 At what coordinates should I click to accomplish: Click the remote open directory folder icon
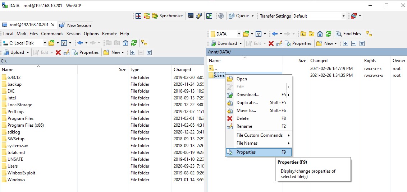pyautogui.click(x=246, y=34)
